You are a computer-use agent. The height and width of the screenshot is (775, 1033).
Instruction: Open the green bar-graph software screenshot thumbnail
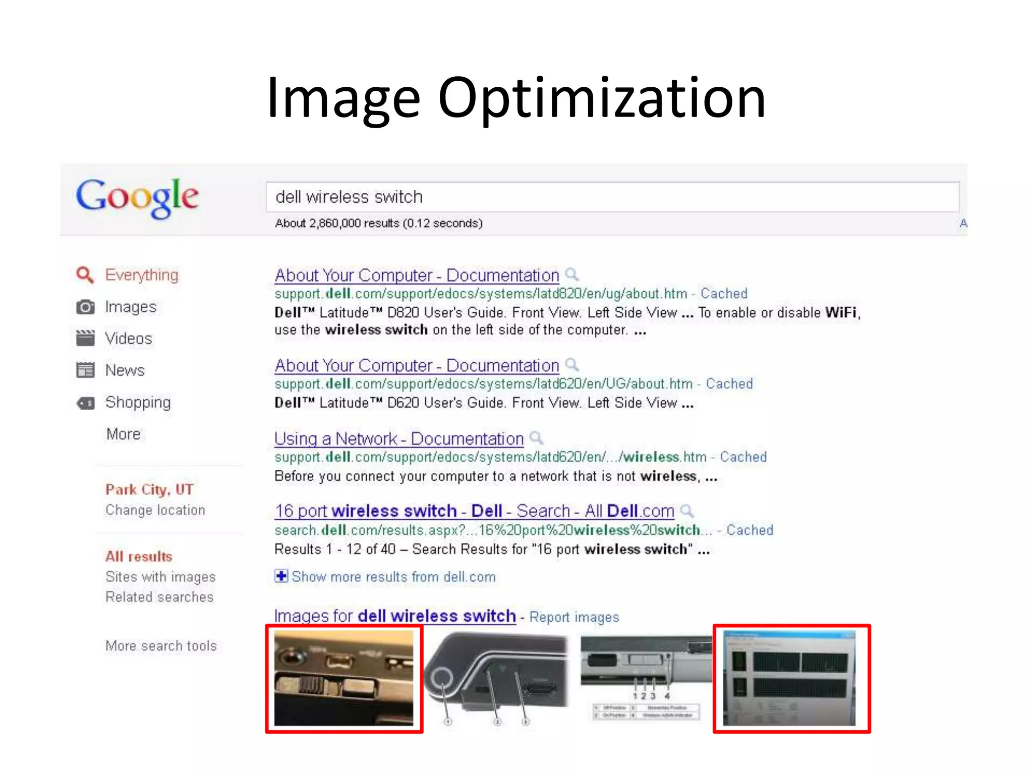790,679
